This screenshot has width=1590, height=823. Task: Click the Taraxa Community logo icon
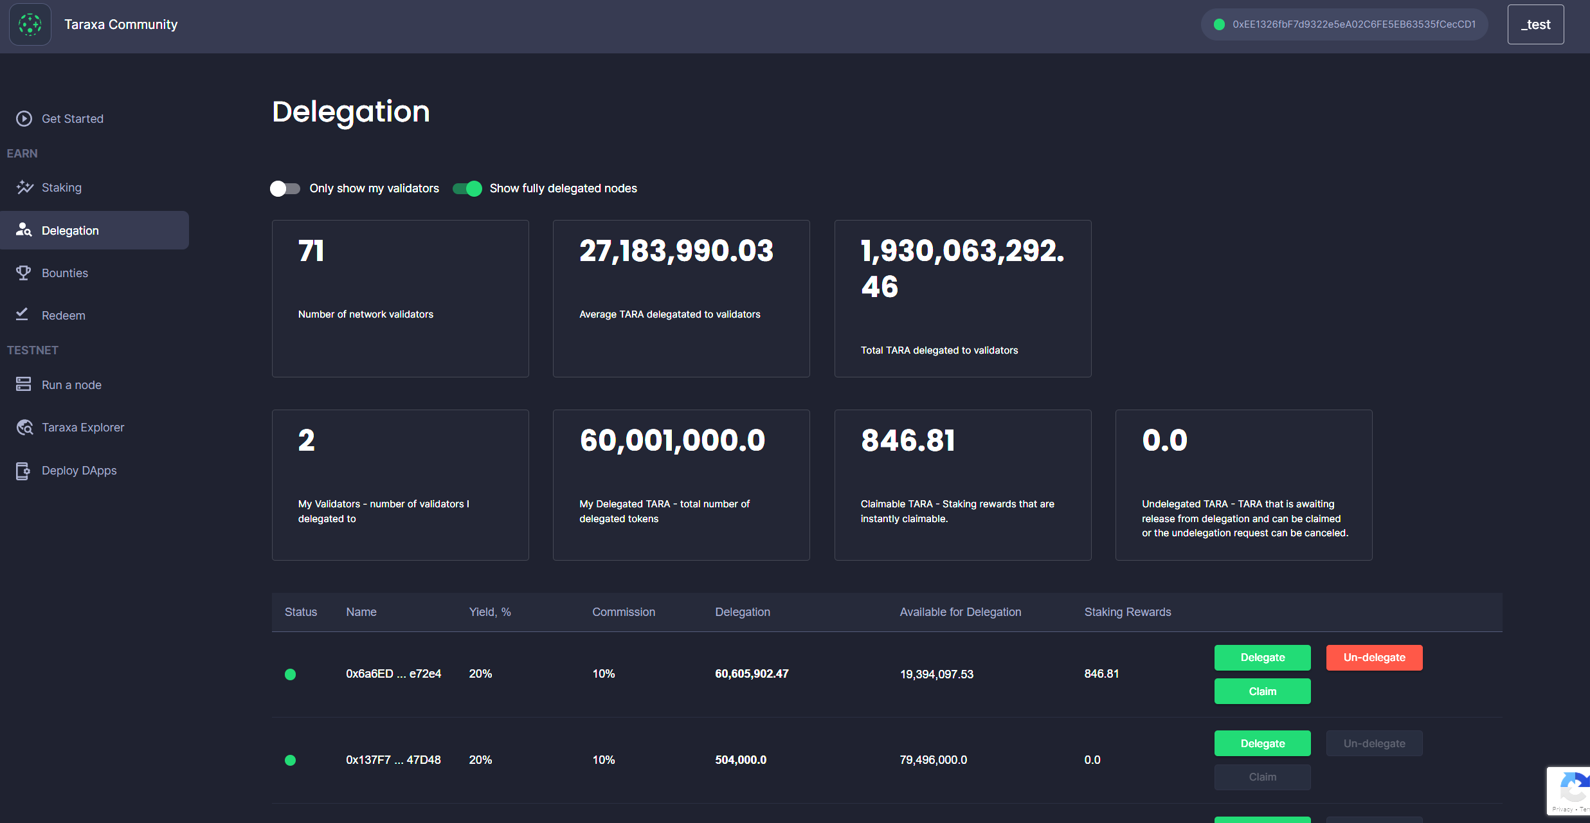(30, 24)
